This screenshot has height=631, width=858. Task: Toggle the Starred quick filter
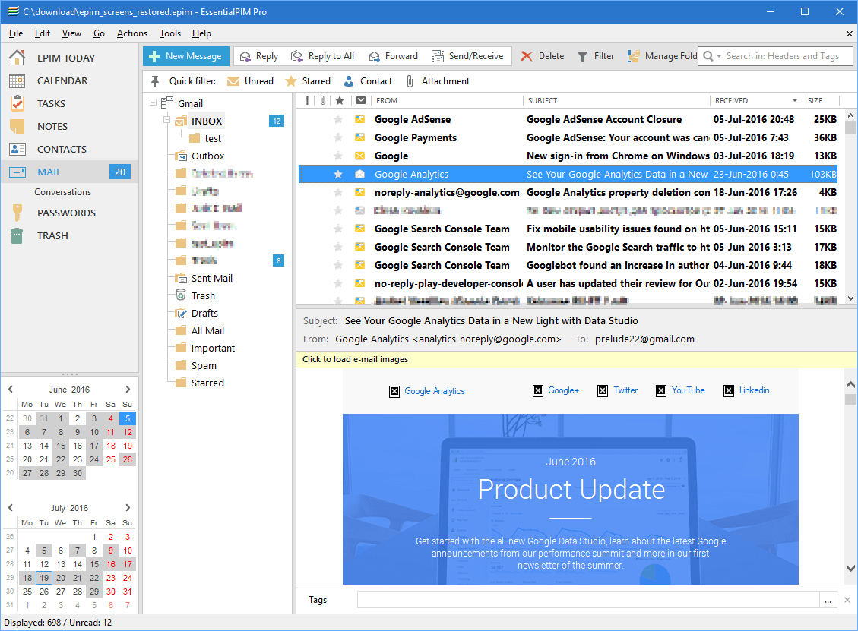[308, 81]
